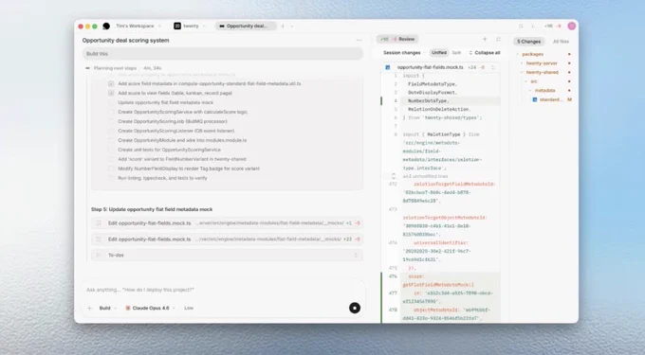
Task: Click the TypeScript icon of standard... file
Action: click(535, 99)
